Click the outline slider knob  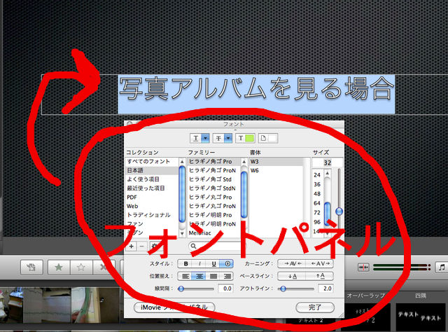coord(283,289)
